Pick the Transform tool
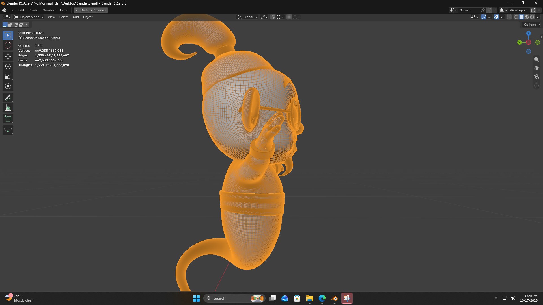Image resolution: width=543 pixels, height=305 pixels. coord(8,86)
